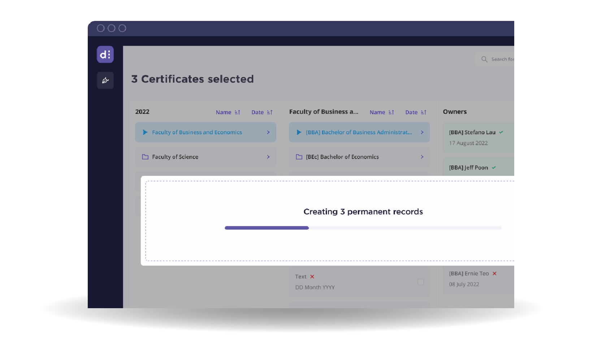Click the purple 'd:' app logo
This screenshot has height=350, width=602.
(x=105, y=54)
